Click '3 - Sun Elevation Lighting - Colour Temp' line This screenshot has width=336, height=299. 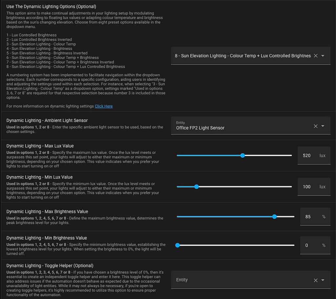[41, 44]
